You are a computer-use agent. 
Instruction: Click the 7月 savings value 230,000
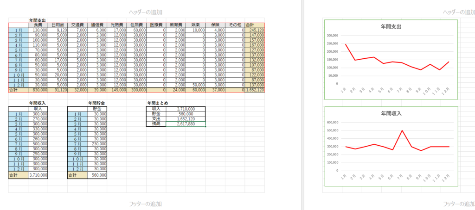(97, 144)
